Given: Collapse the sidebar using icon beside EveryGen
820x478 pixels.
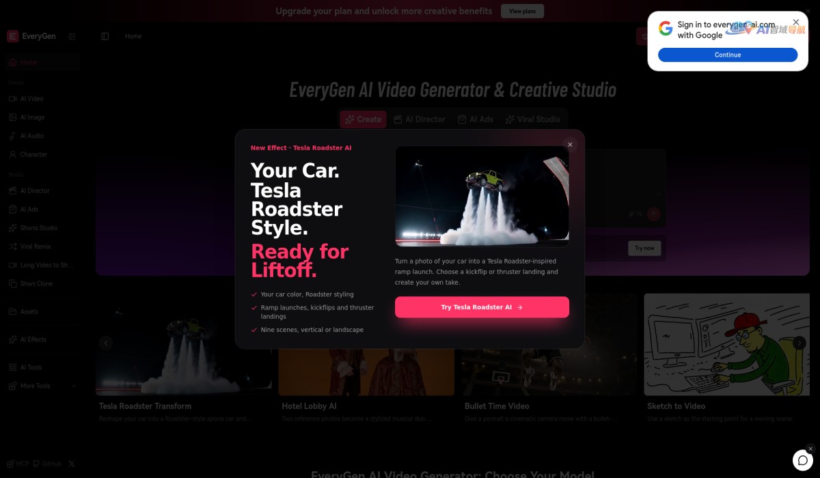Looking at the screenshot, I should pyautogui.click(x=72, y=36).
